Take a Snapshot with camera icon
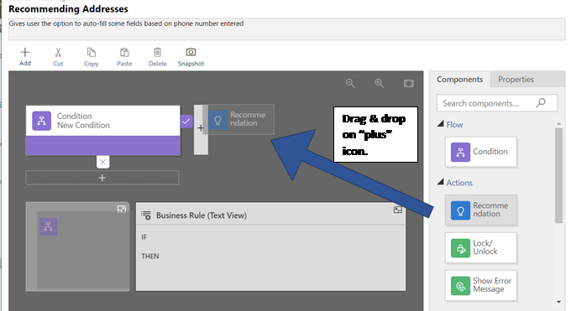 pos(191,52)
